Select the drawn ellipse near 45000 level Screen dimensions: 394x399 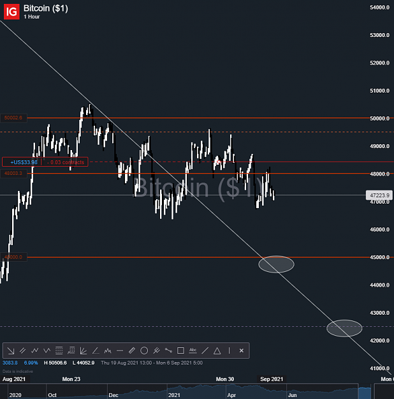coord(276,264)
